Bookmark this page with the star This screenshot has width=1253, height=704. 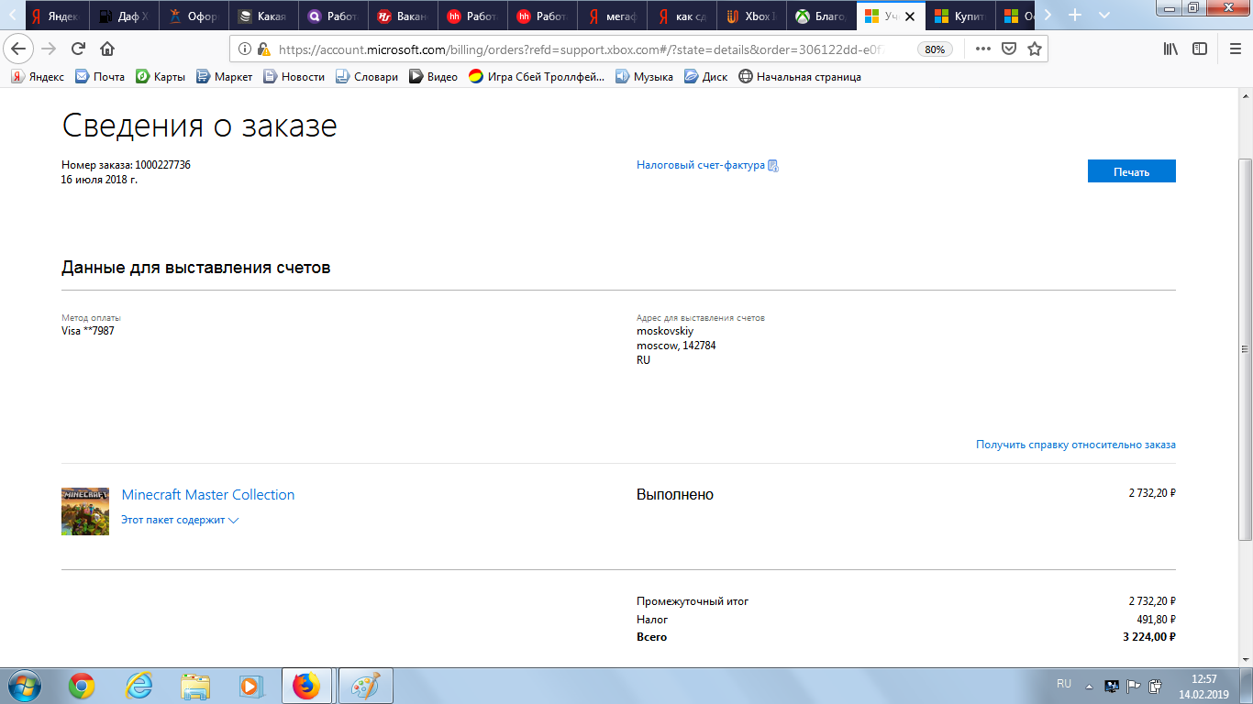coord(1035,49)
